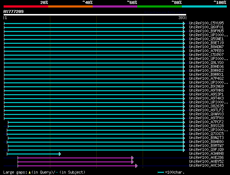Open hit UniRef100_B9ETJ9
The height and width of the screenshot is (175, 230).
tap(206, 43)
